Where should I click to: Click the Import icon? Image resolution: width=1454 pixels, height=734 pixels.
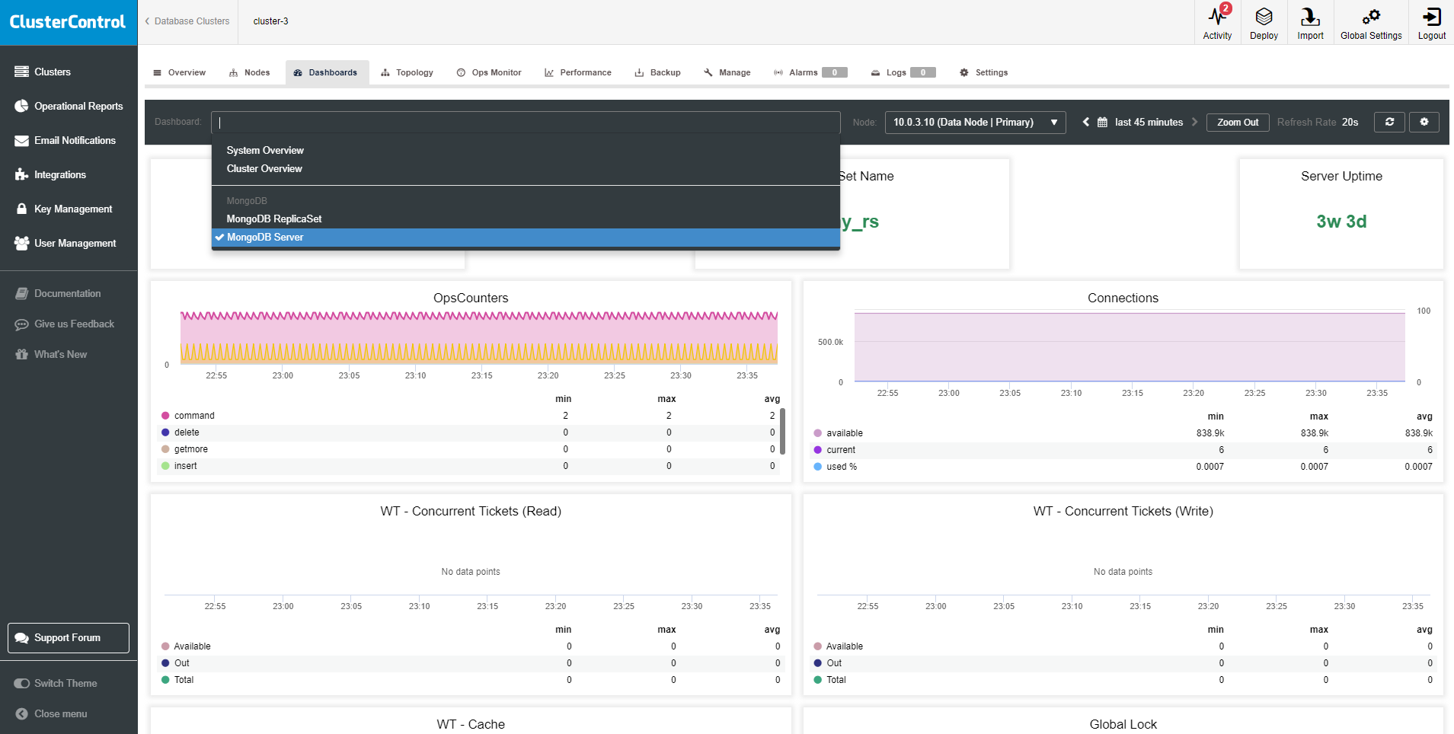click(x=1310, y=22)
